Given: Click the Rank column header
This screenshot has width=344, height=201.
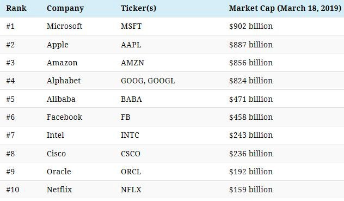Looking at the screenshot, I should (x=16, y=8).
